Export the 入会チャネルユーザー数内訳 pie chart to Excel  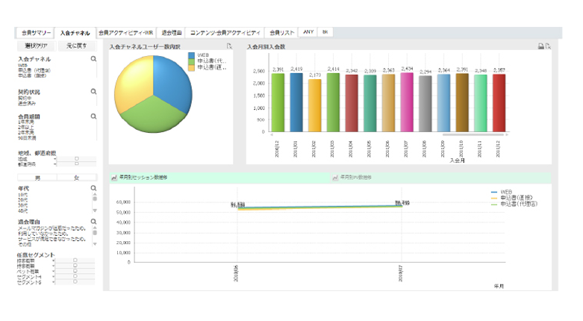(x=229, y=46)
